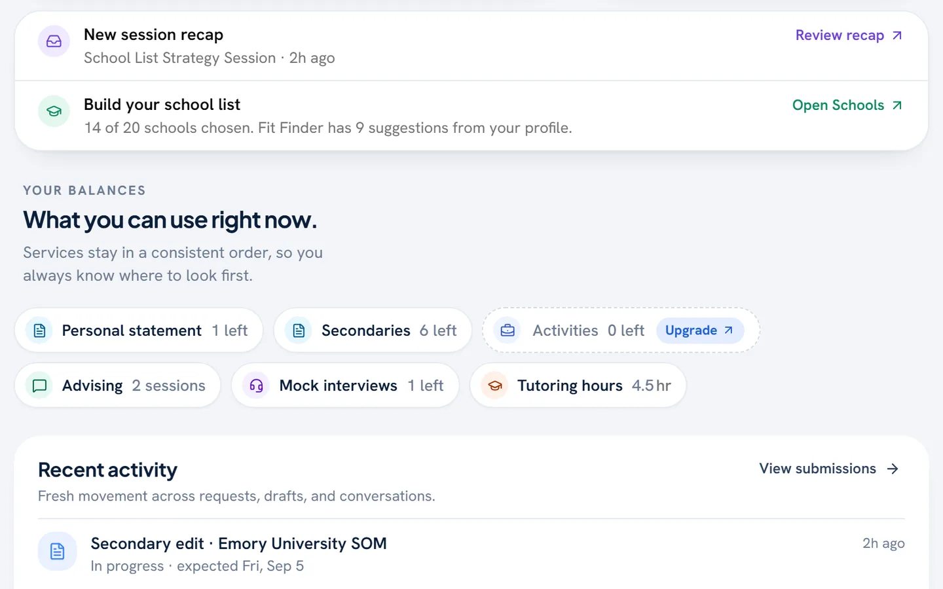This screenshot has width=943, height=589.
Task: Click the Mock interviews headset icon
Action: [x=256, y=385]
